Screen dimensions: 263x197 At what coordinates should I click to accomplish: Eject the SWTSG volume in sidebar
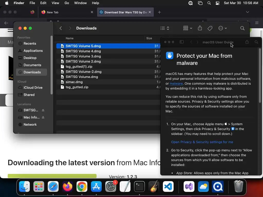tap(43, 110)
